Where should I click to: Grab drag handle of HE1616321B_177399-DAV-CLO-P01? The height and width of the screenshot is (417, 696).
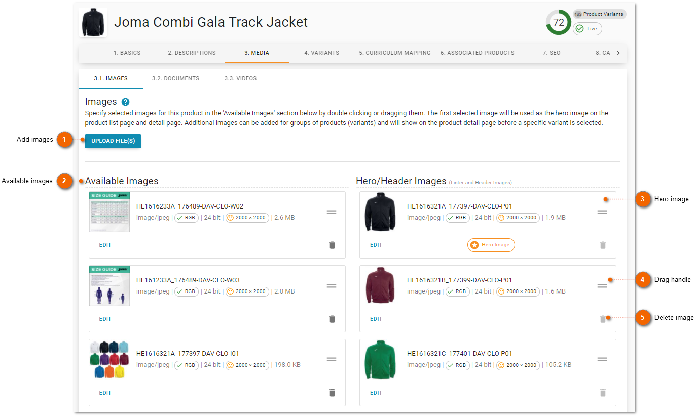[x=602, y=286]
